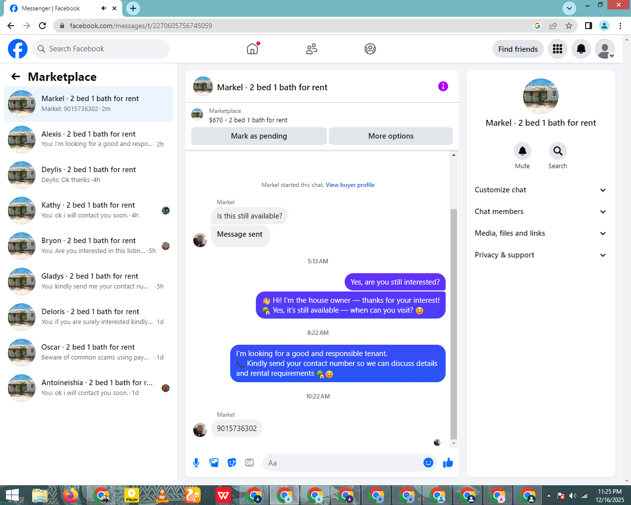This screenshot has width=631, height=505.
Task: Click the Aa message input field
Action: tap(343, 463)
